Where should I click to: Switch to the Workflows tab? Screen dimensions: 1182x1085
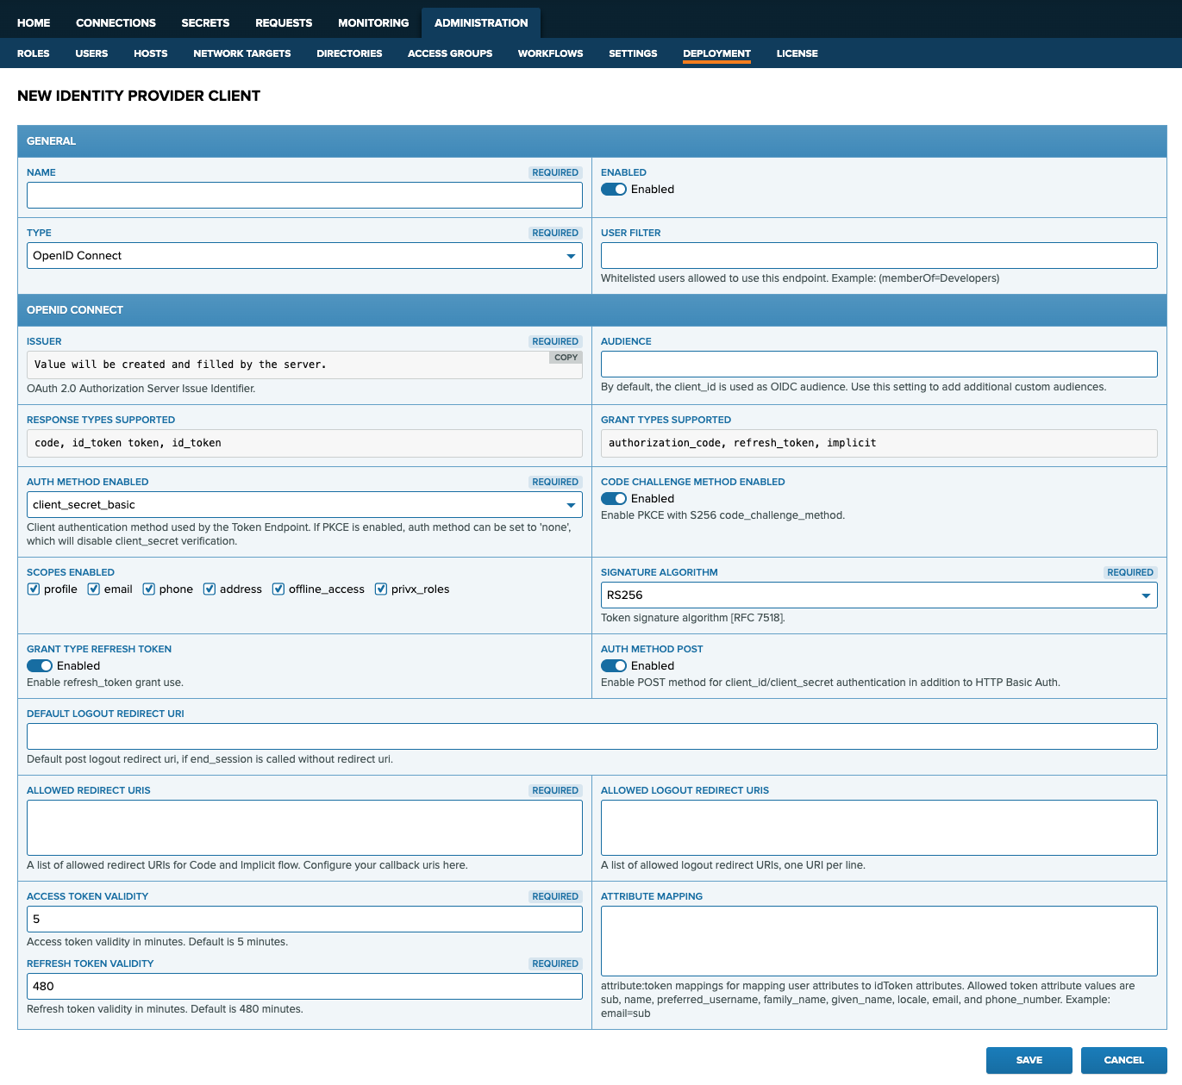(x=550, y=53)
